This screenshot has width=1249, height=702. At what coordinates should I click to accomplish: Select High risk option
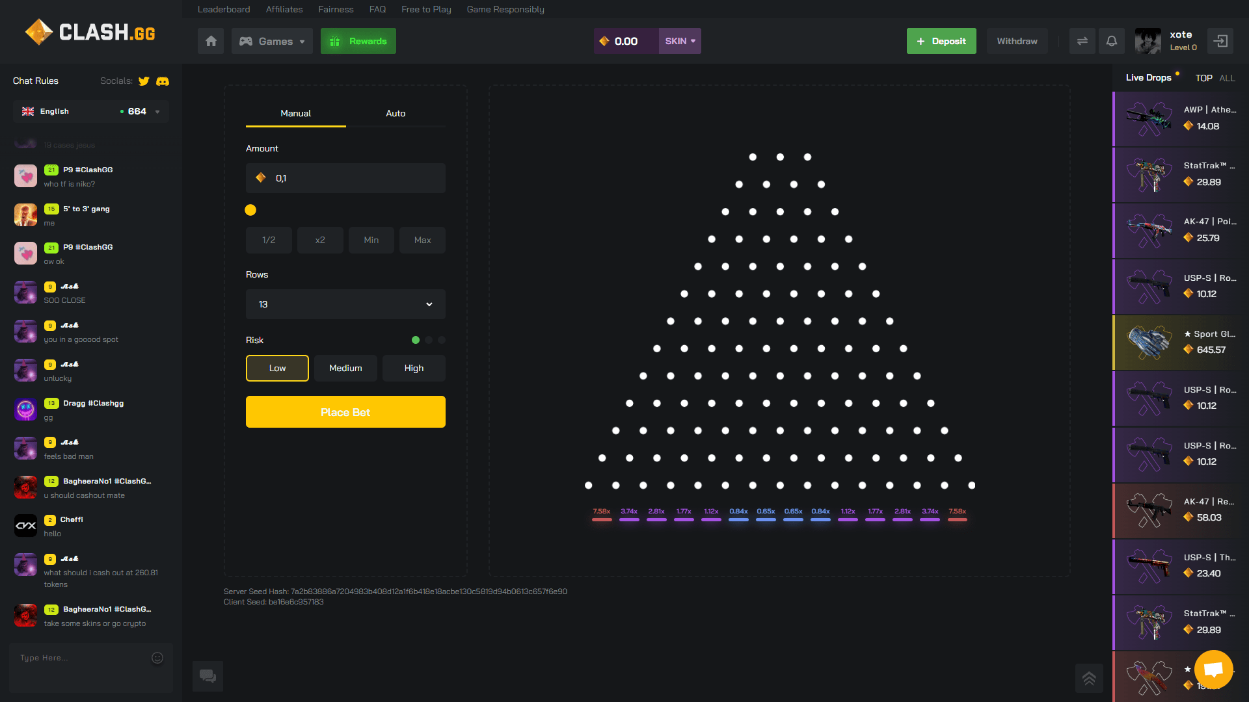click(x=414, y=368)
